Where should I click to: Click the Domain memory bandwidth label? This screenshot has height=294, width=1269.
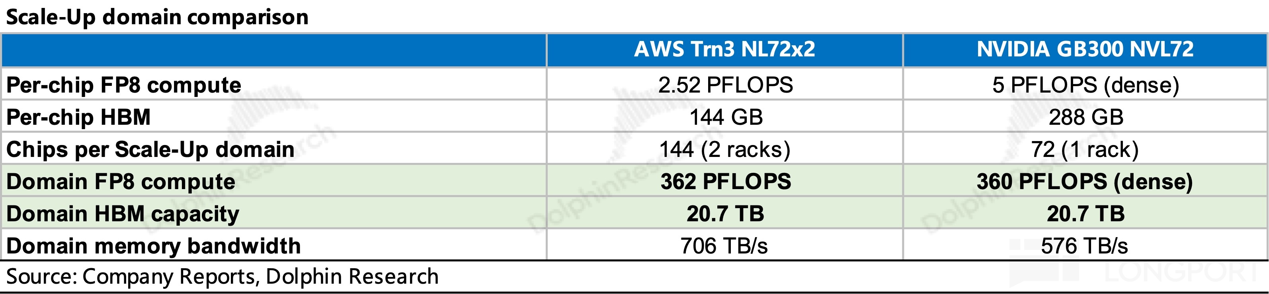153,246
